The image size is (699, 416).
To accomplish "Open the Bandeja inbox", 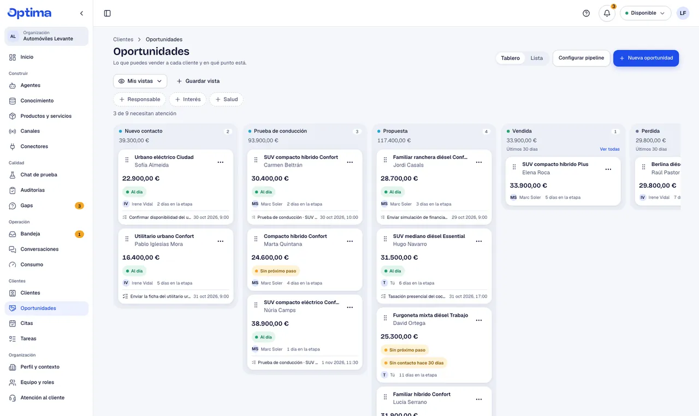I will coord(46,234).
